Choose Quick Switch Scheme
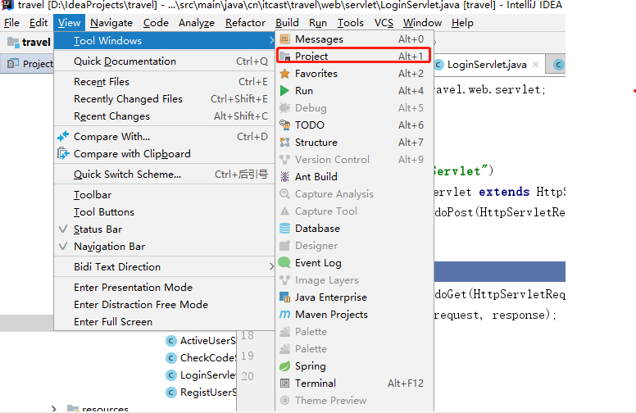Viewport: 636px width, 413px height. point(164,175)
